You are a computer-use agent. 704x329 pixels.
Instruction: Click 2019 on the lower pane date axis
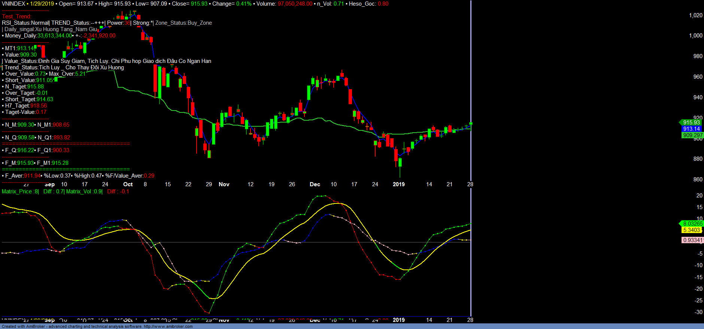pos(398,320)
